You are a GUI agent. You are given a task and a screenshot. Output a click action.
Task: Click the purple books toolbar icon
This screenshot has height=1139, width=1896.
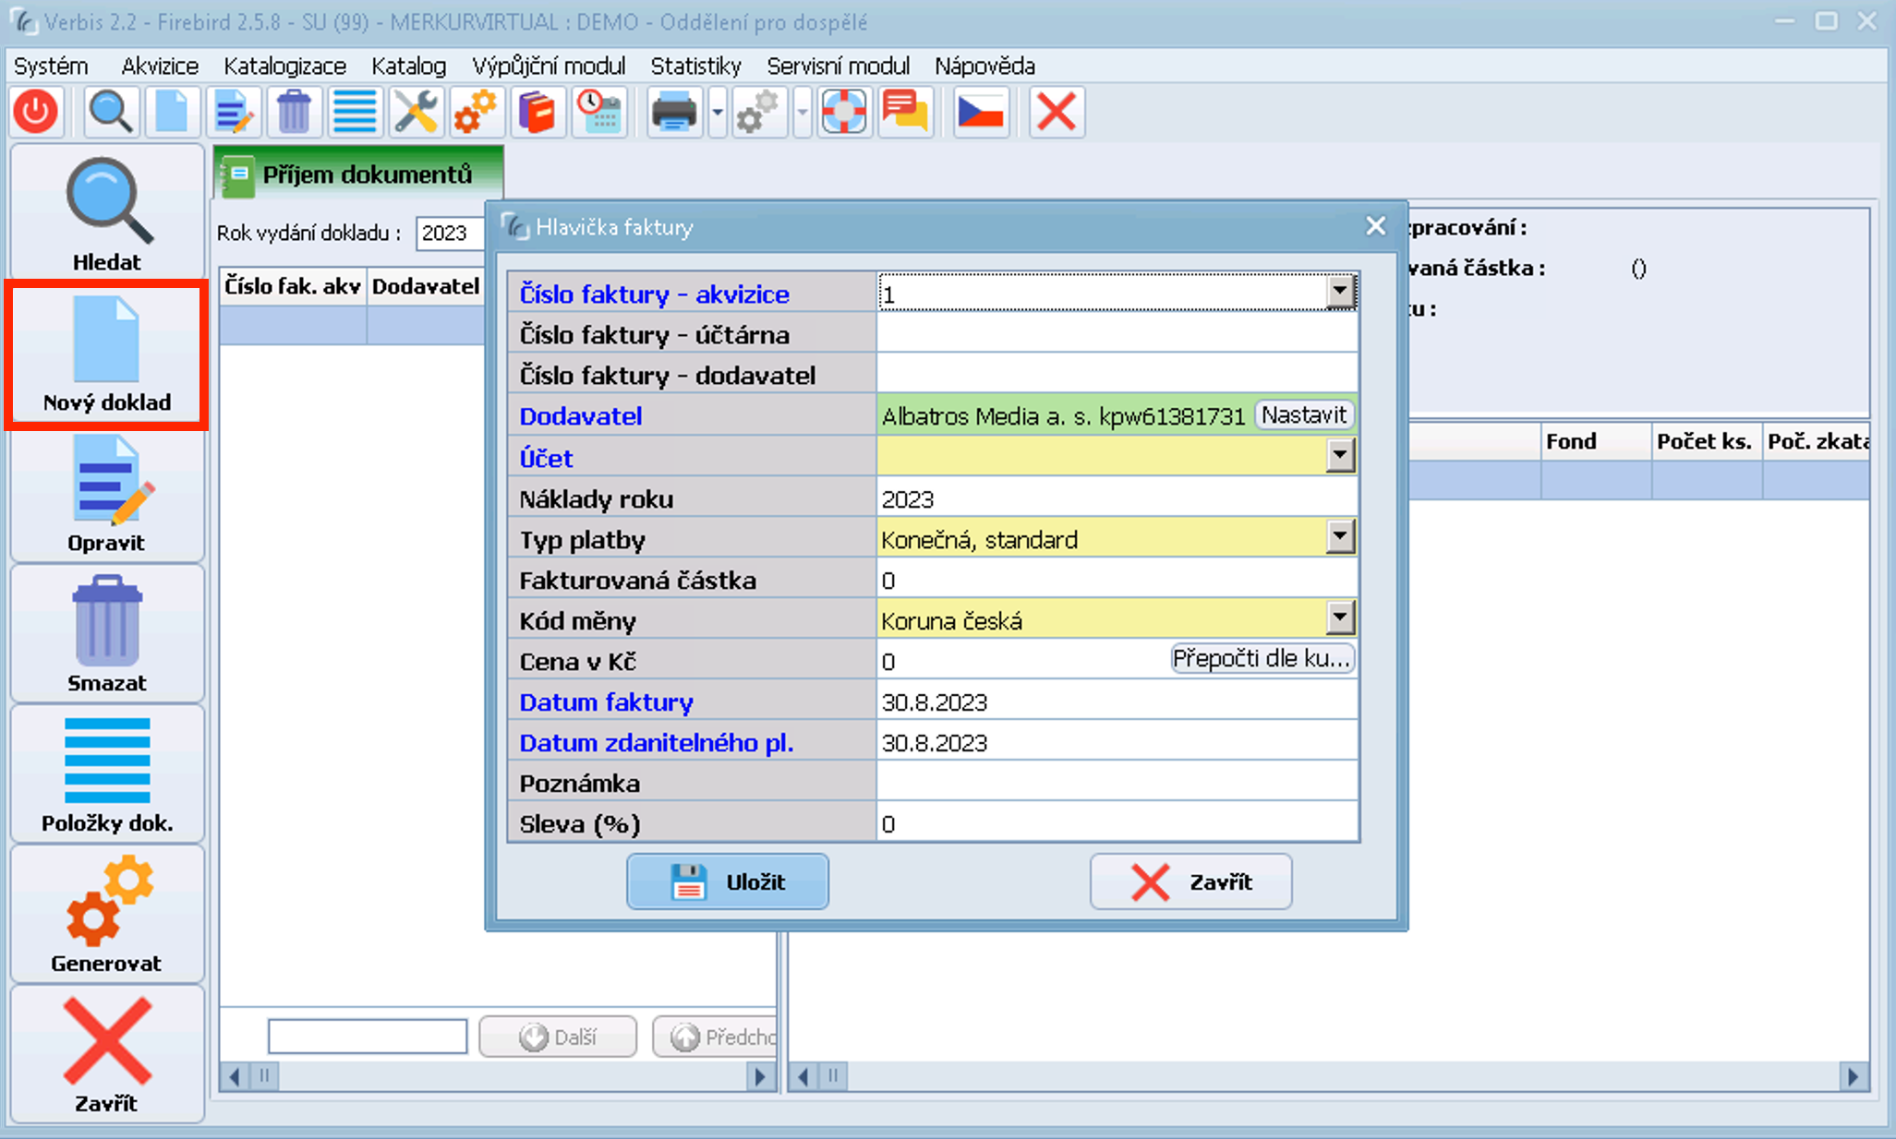[537, 113]
